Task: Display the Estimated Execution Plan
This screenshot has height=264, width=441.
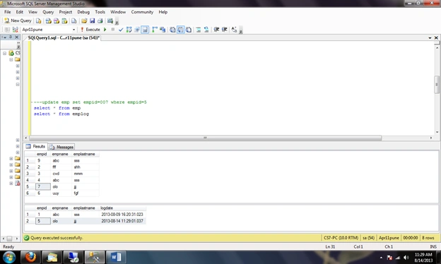Action: (129, 30)
